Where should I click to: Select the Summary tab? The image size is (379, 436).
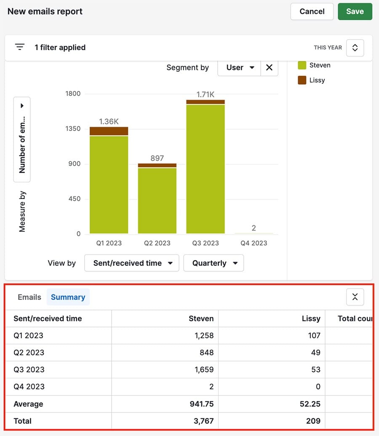tap(68, 297)
